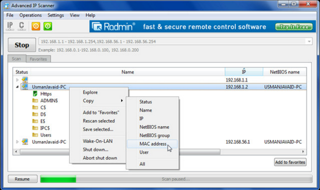Click computer icon beside selected UsmanJavaid-PC row

[x=25, y=87]
